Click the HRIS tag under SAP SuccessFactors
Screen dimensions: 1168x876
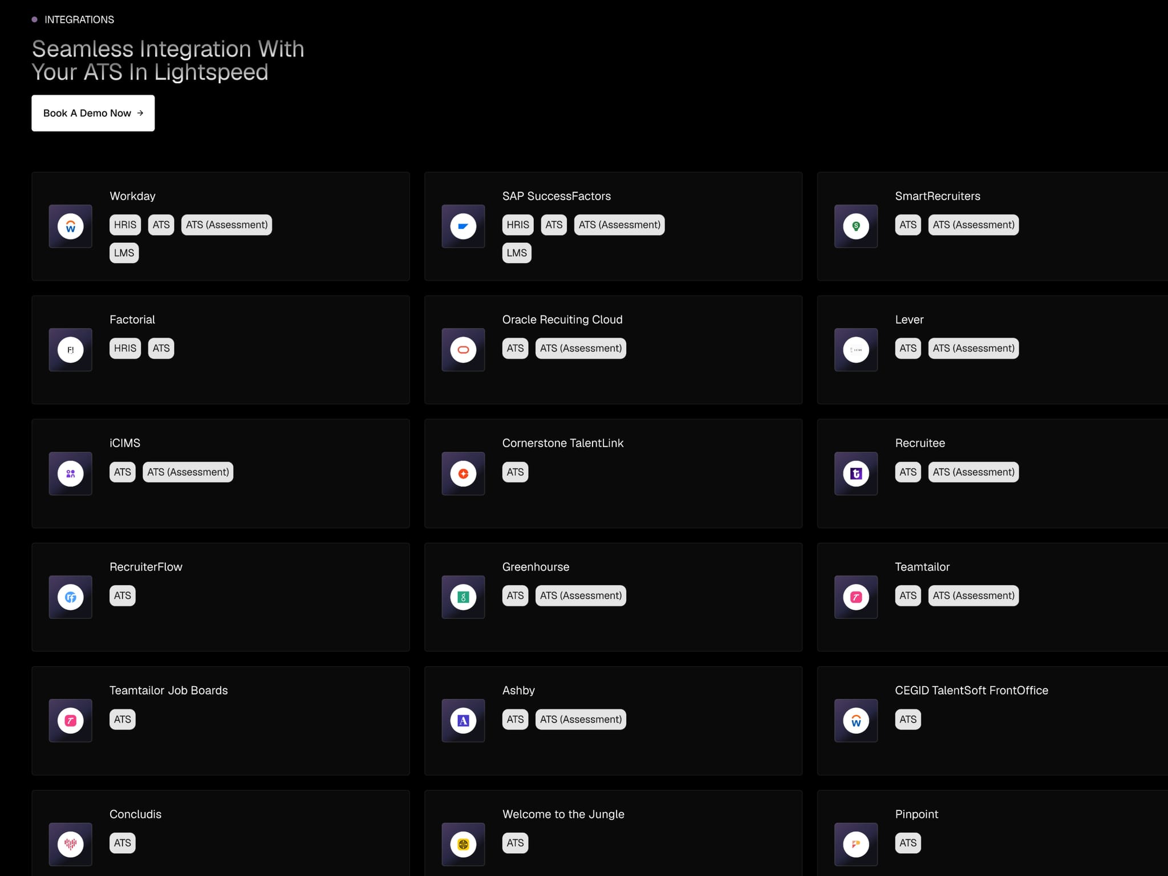[518, 225]
